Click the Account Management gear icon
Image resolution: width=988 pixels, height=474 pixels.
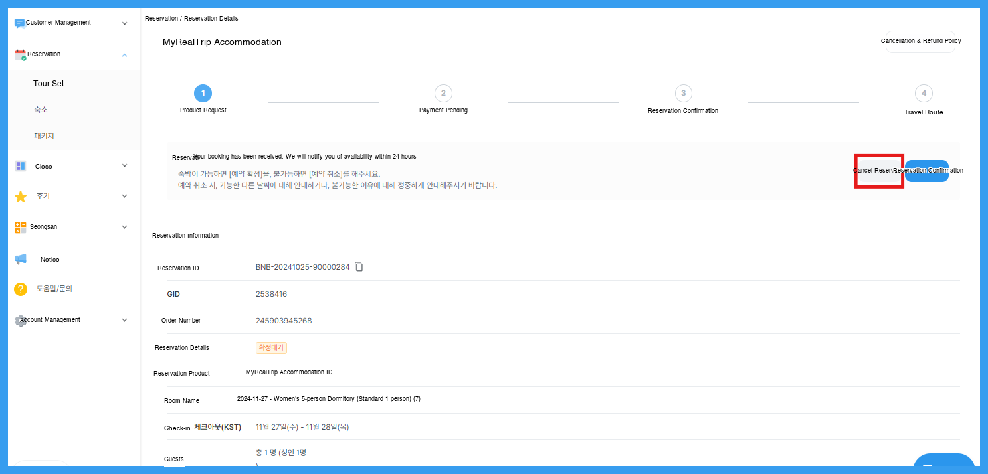21,320
